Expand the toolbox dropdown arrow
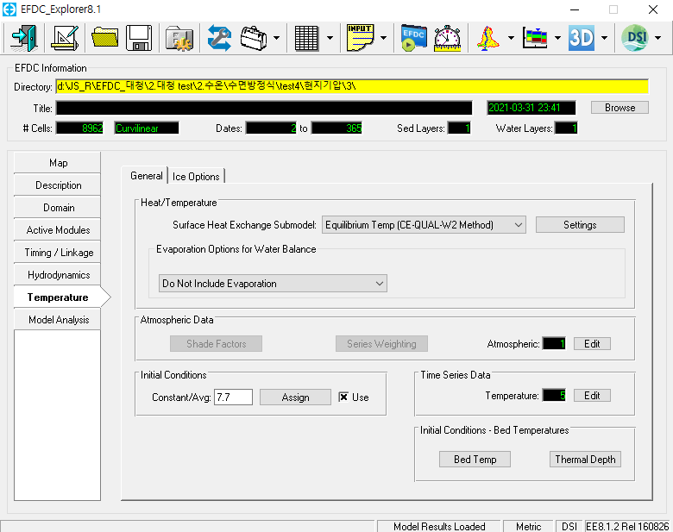The height and width of the screenshot is (532, 673). click(276, 38)
